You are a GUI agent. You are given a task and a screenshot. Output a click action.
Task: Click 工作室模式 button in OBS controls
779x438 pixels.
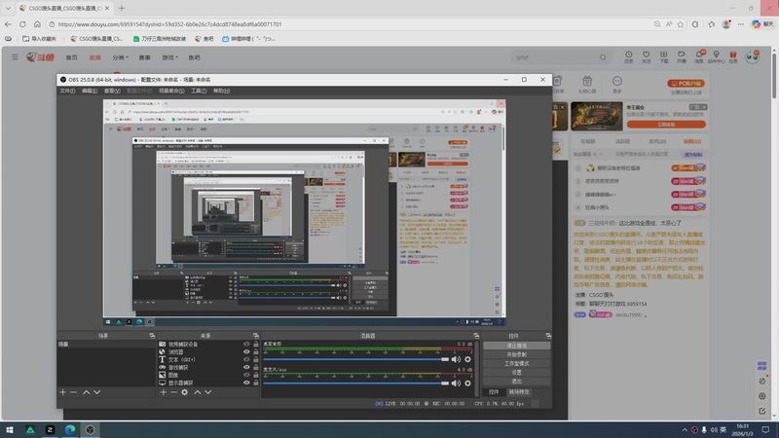(x=517, y=363)
